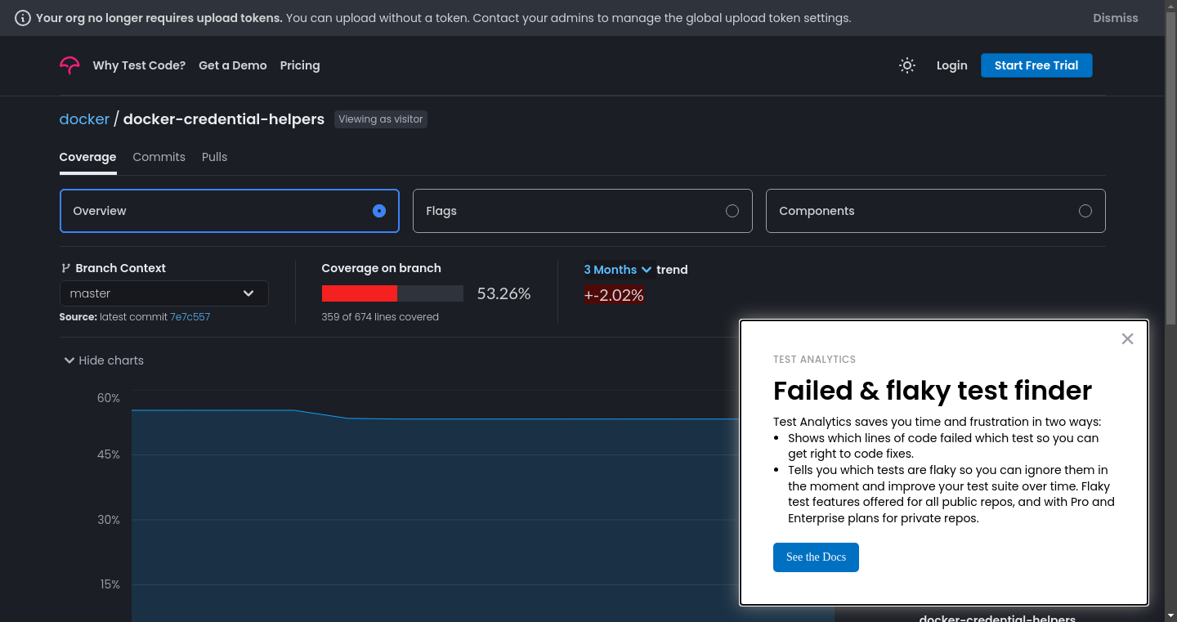The image size is (1177, 622).
Task: Click the 30% chart axis label
Action: pos(109,520)
